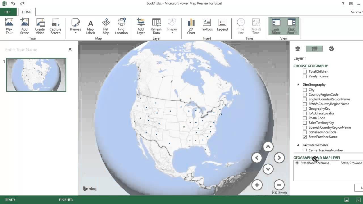The width and height of the screenshot is (363, 204).
Task: Insert a Textbox
Action: click(x=207, y=25)
